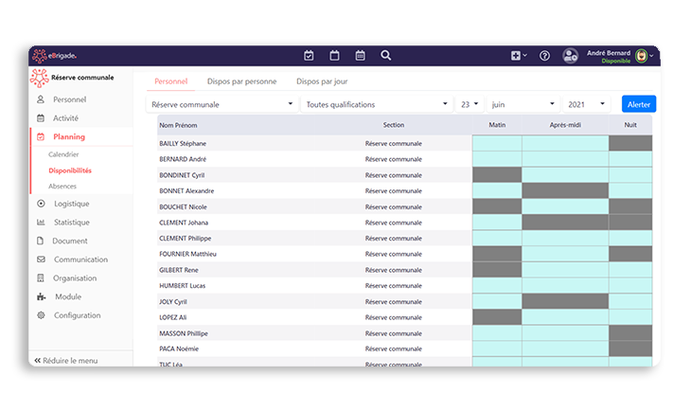691x412 pixels.
Task: Open Calendrier submenu item
Action: (x=63, y=154)
